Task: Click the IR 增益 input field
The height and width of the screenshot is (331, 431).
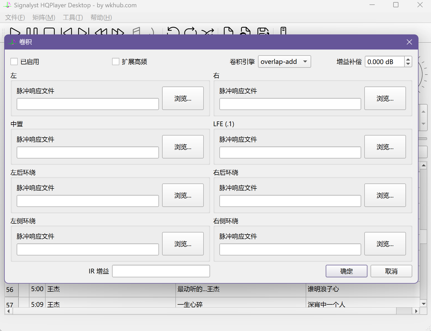Action: 161,271
